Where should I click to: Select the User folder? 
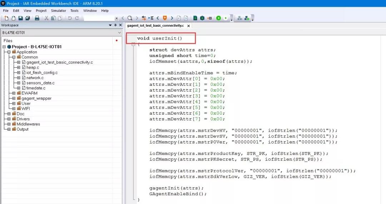(x=26, y=104)
